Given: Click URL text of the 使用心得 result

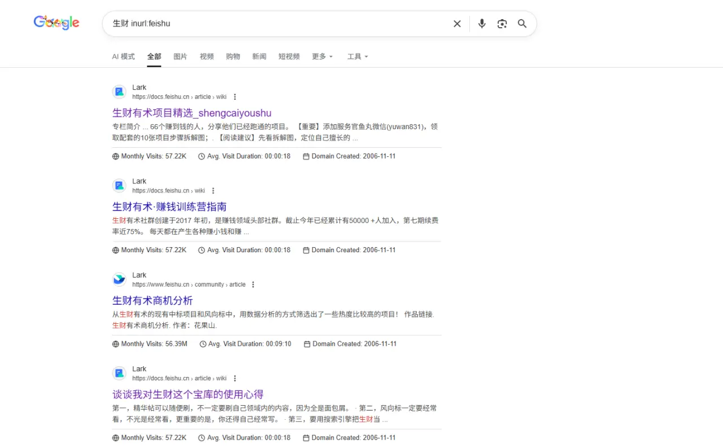Looking at the screenshot, I should click(x=179, y=378).
